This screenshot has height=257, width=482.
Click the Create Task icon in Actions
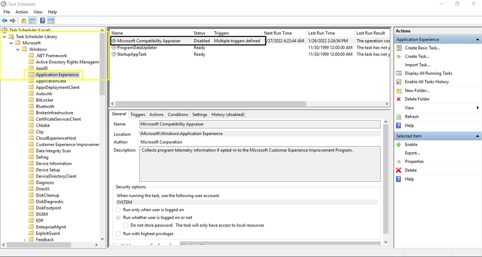(x=398, y=57)
